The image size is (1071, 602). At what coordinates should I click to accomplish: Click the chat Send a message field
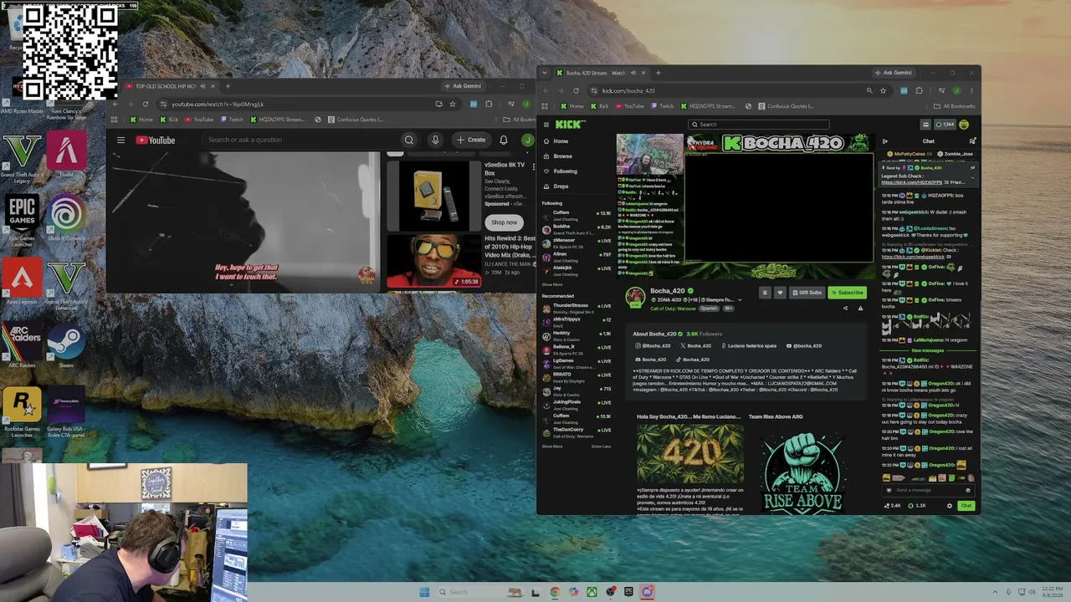click(x=927, y=491)
